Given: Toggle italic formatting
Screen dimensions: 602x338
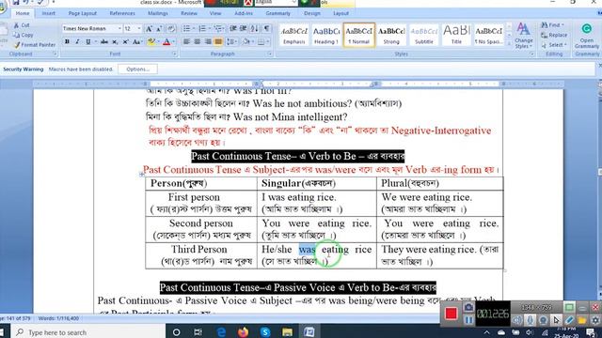Looking at the screenshot, I should point(77,41).
